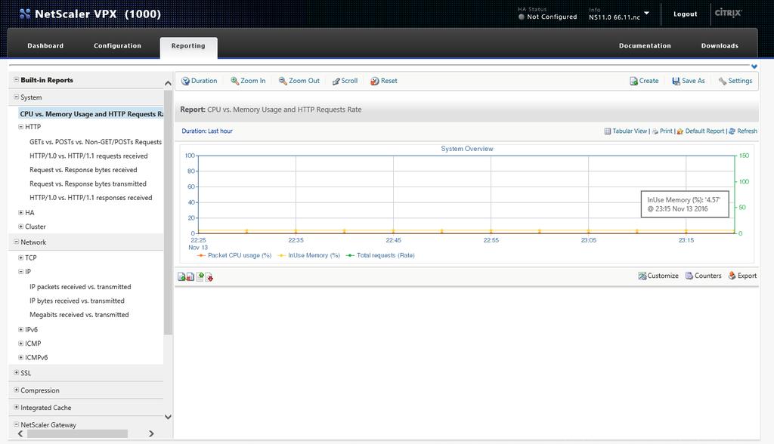Collapse the Network tree node
Image resolution: width=774 pixels, height=444 pixels.
click(x=17, y=242)
